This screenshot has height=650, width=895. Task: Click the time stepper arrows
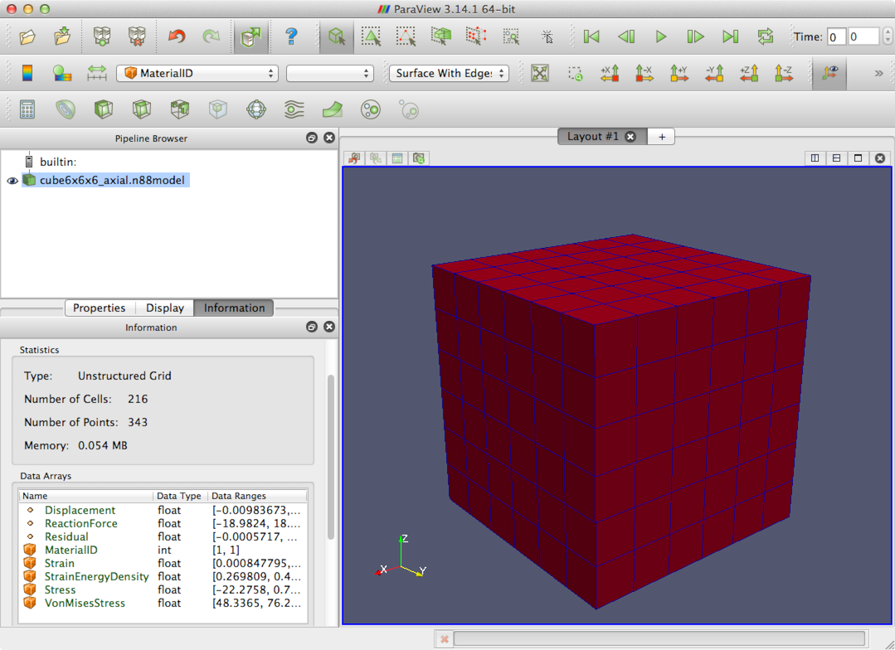click(x=887, y=36)
